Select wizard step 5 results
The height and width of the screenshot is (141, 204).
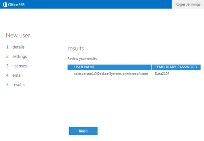point(15,85)
